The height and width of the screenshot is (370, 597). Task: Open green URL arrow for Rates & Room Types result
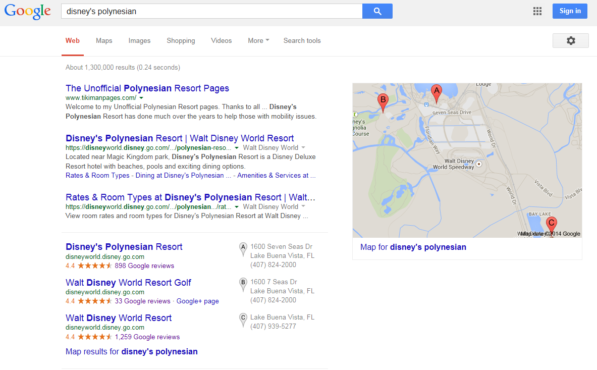(x=237, y=206)
